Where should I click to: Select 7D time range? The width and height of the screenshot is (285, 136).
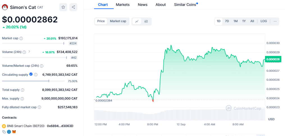point(227,21)
